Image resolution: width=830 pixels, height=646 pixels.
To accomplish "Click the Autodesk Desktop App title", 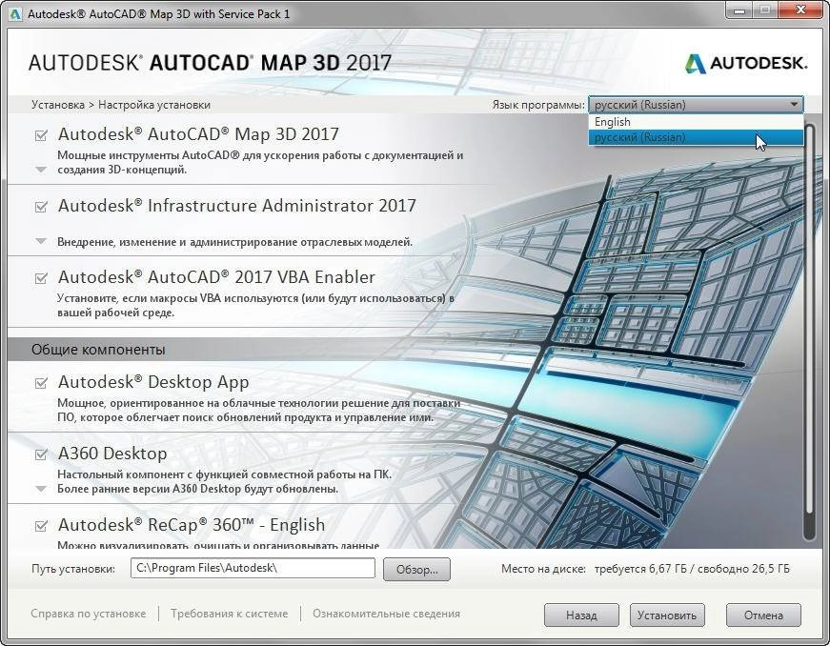I will click(153, 382).
